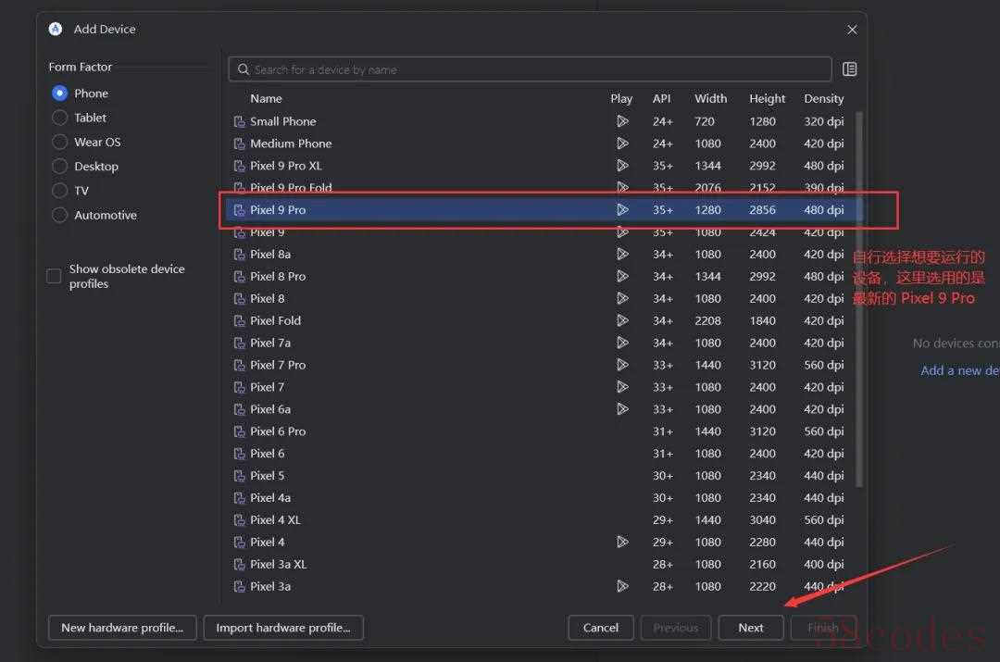Click the Play Store icon for Pixel 6a
Viewport: 1000px width, 662px height.
point(622,409)
